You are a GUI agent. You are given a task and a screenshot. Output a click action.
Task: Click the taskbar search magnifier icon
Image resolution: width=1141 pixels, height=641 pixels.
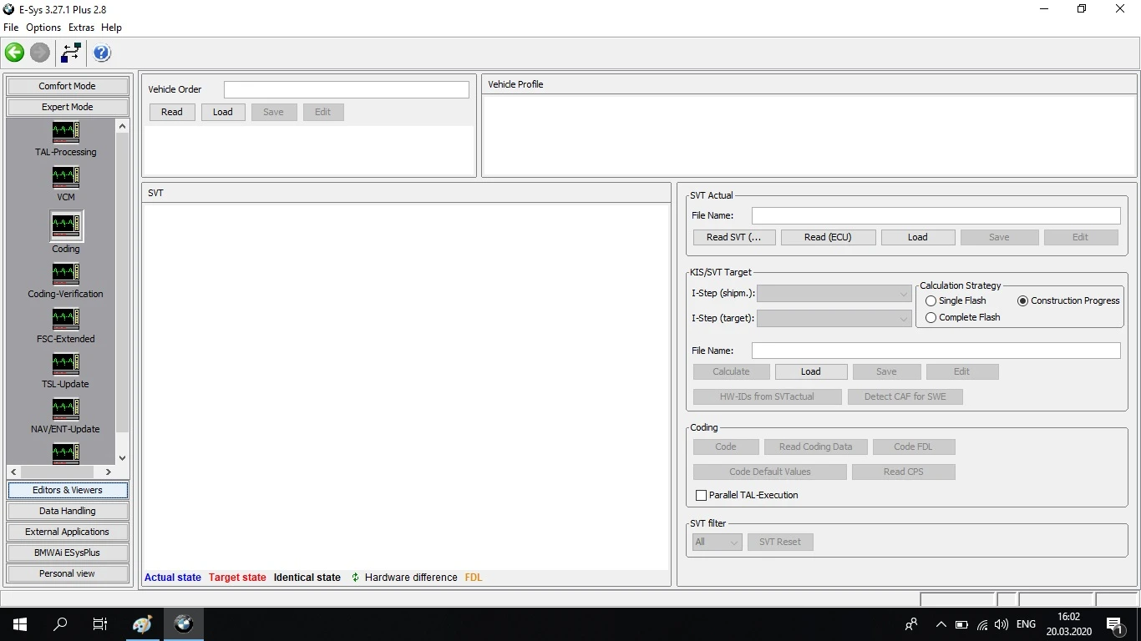(60, 623)
